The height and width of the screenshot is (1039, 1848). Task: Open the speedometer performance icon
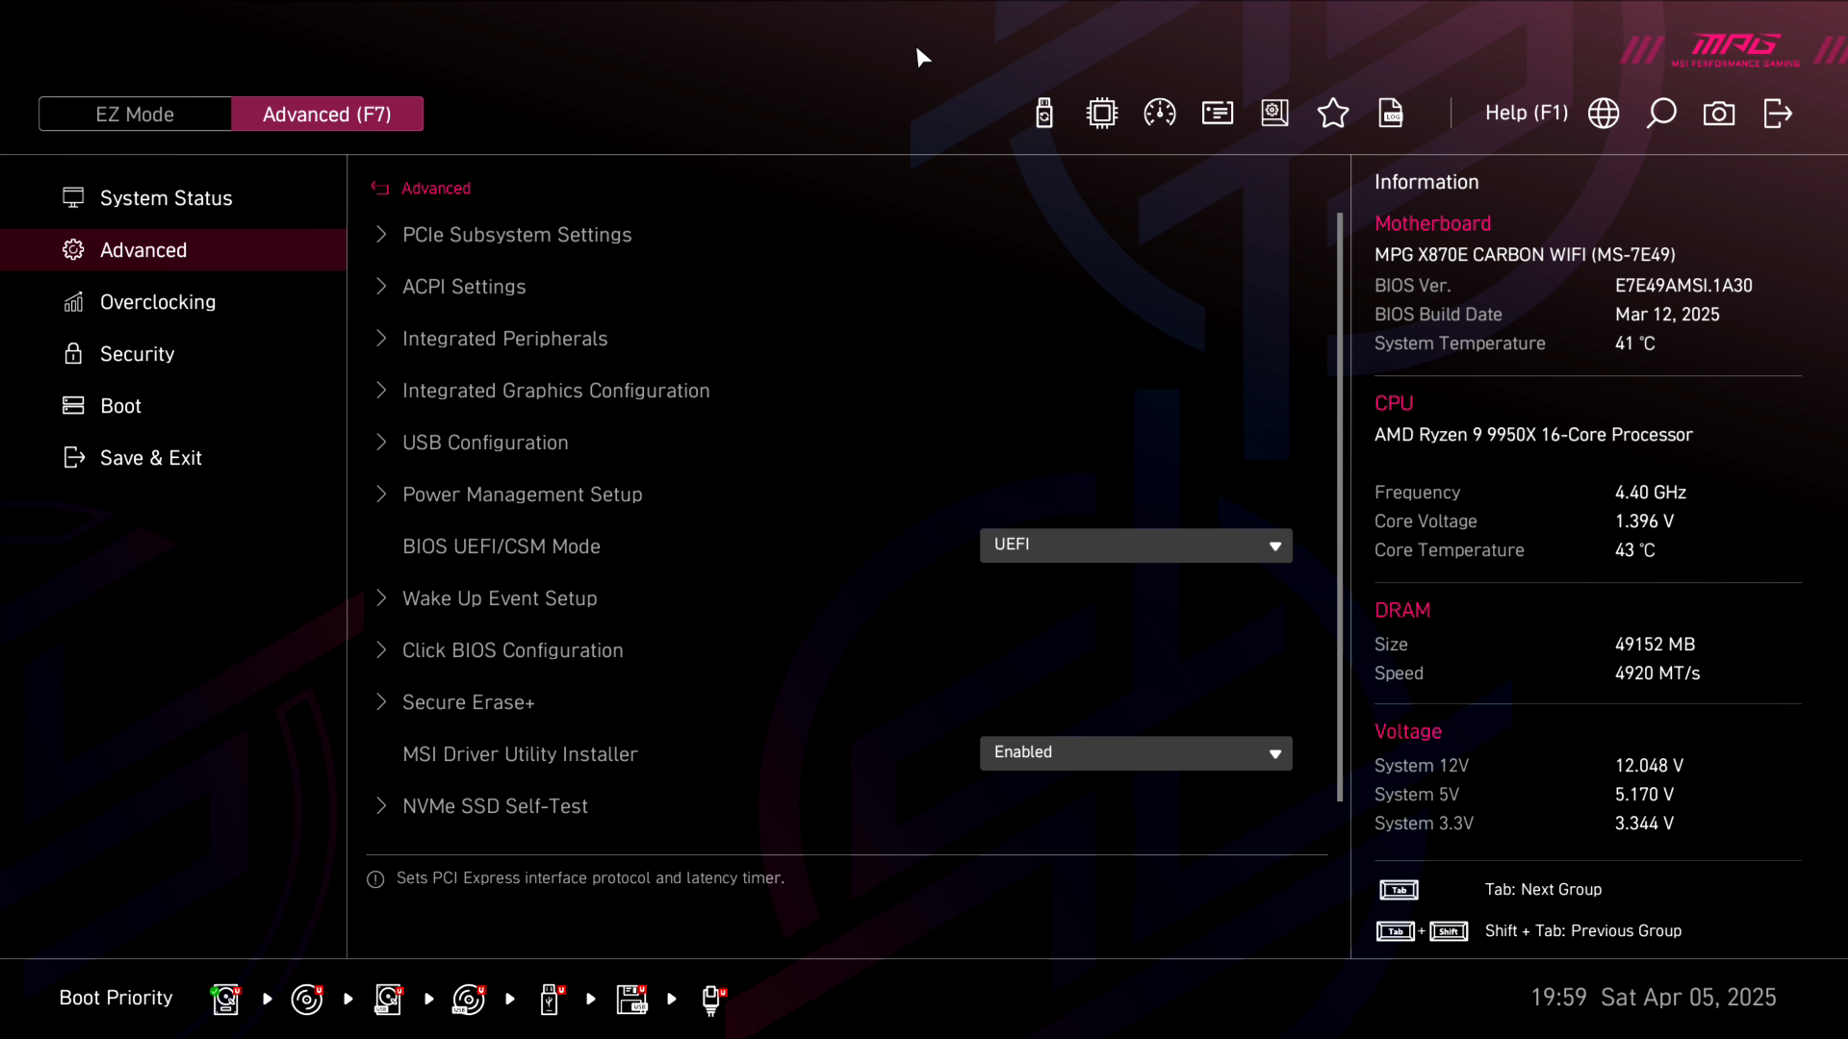(1160, 114)
